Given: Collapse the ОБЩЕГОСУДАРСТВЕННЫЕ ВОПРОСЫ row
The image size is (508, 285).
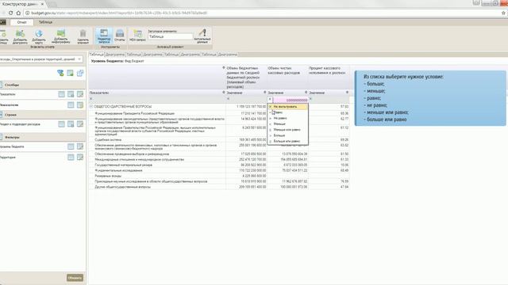Looking at the screenshot, I should pyautogui.click(x=91, y=106).
